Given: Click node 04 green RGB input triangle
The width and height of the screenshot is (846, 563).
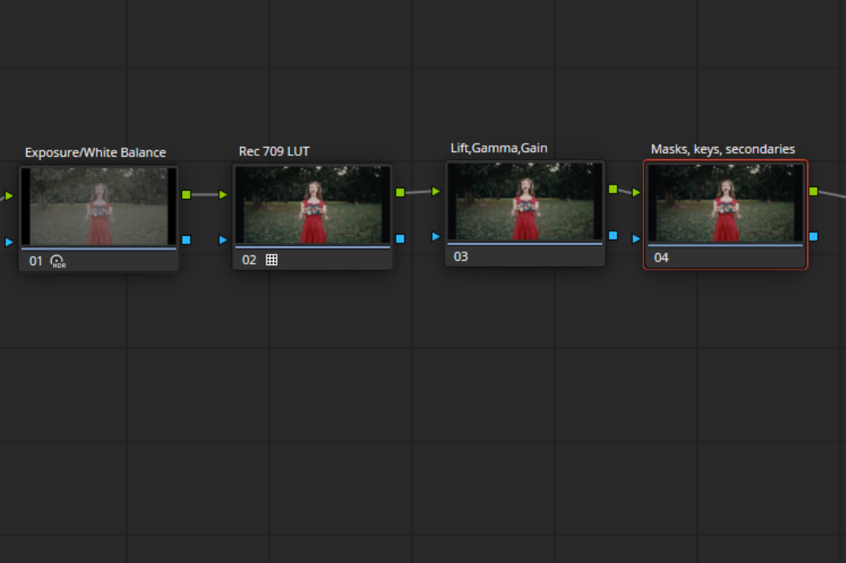Looking at the screenshot, I should 637,192.
